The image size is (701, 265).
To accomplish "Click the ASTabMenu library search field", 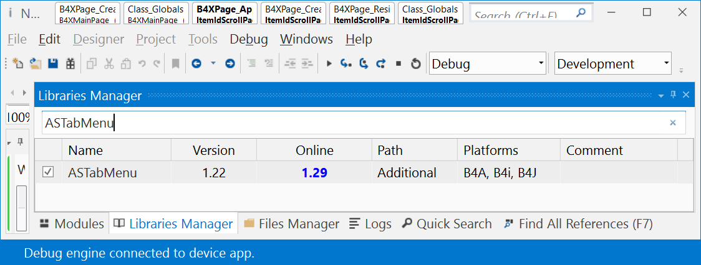I will (349, 123).
